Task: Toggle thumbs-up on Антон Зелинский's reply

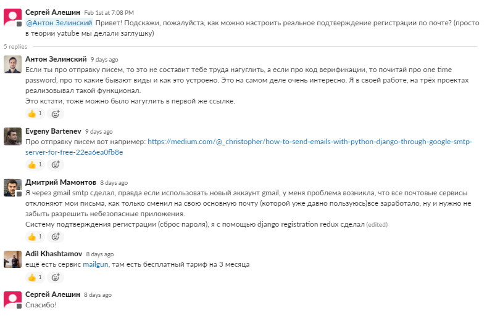Action: click(x=35, y=114)
